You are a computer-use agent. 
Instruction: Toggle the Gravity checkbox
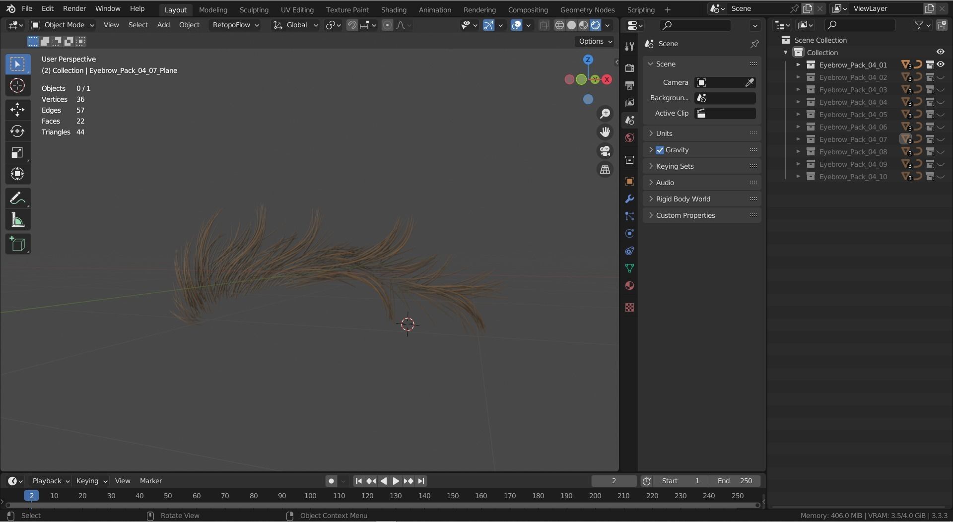tap(660, 150)
